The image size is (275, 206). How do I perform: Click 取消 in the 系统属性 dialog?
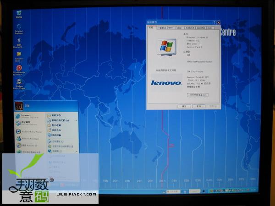pos(198,106)
